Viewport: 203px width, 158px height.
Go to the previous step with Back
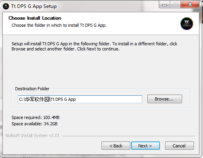116,146
